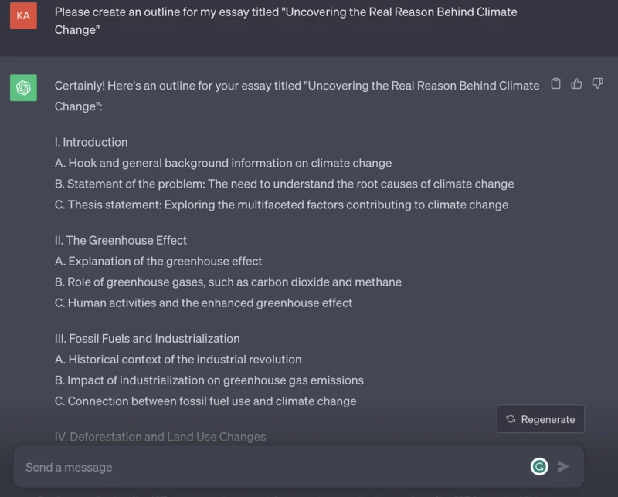The width and height of the screenshot is (618, 497).
Task: Click "III. Fossil Fuels and Industrialization" heading
Action: [147, 338]
